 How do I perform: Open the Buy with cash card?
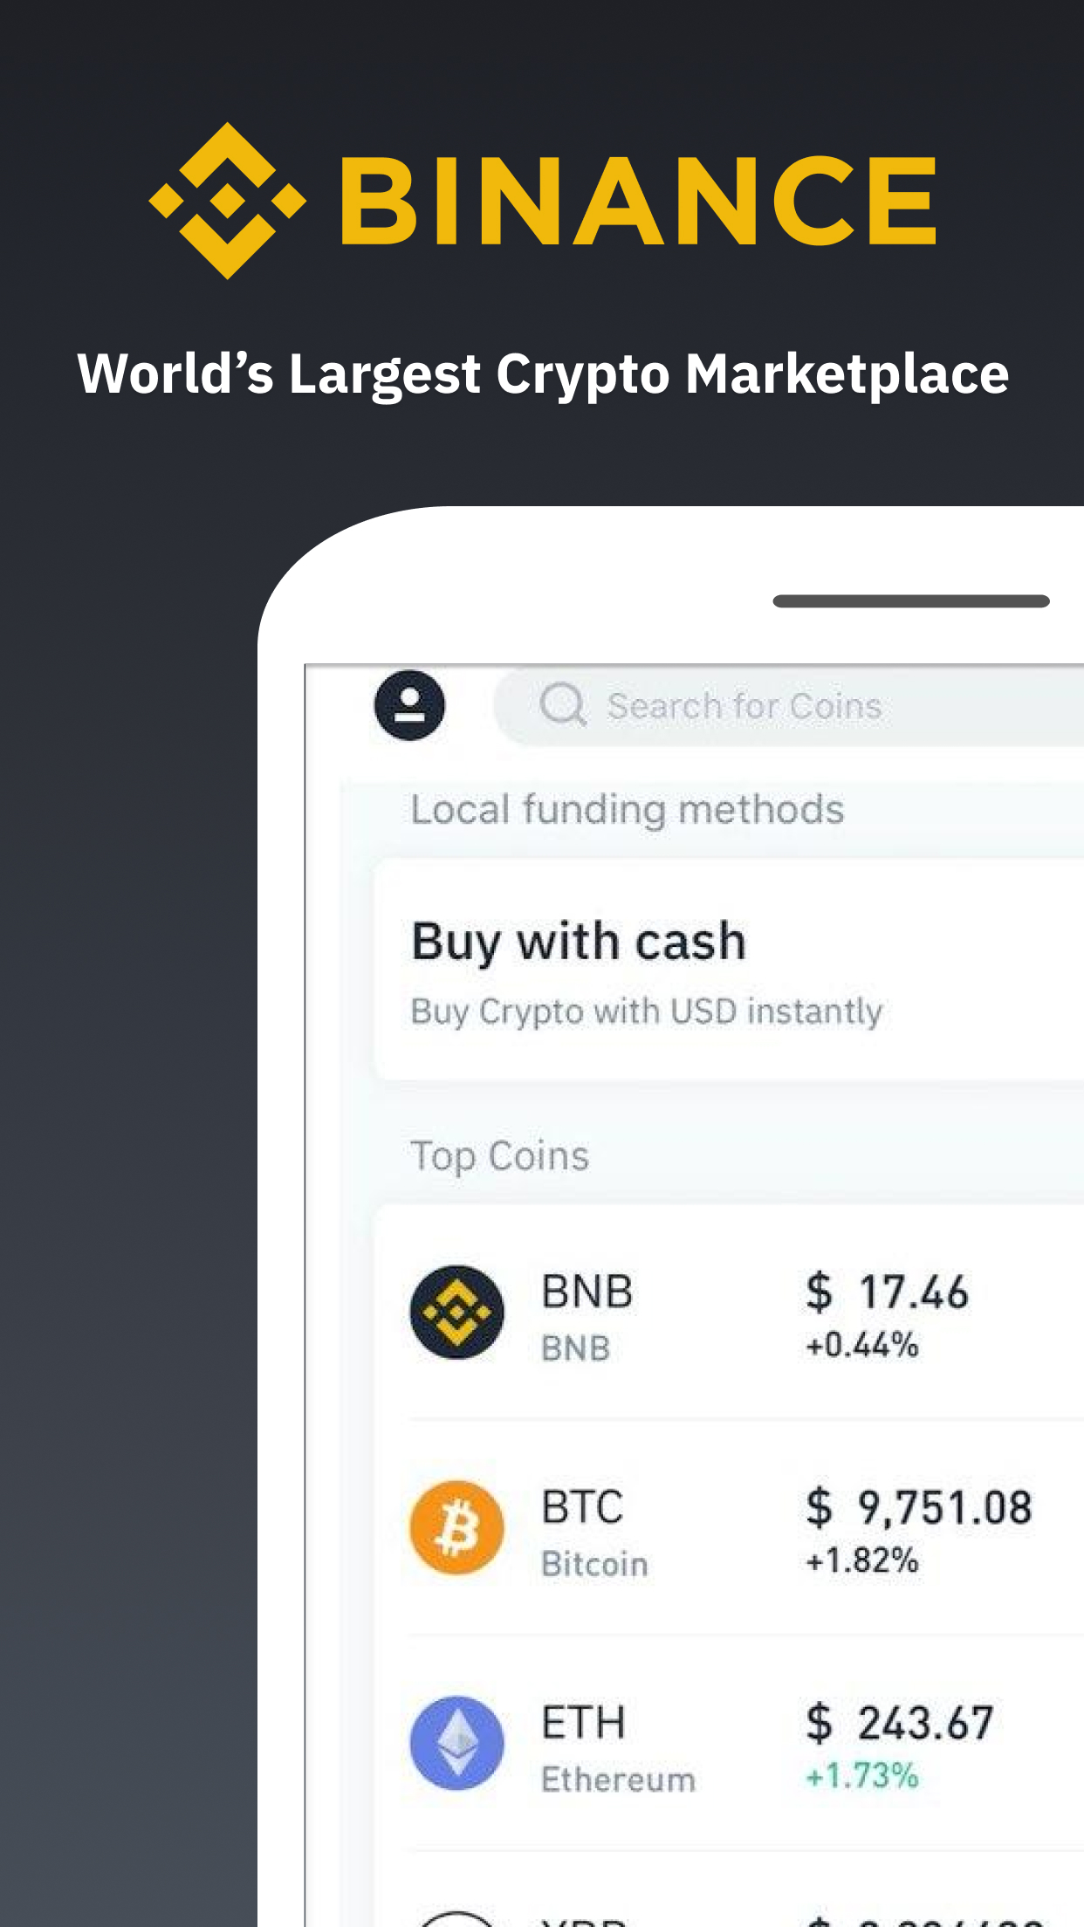(730, 971)
